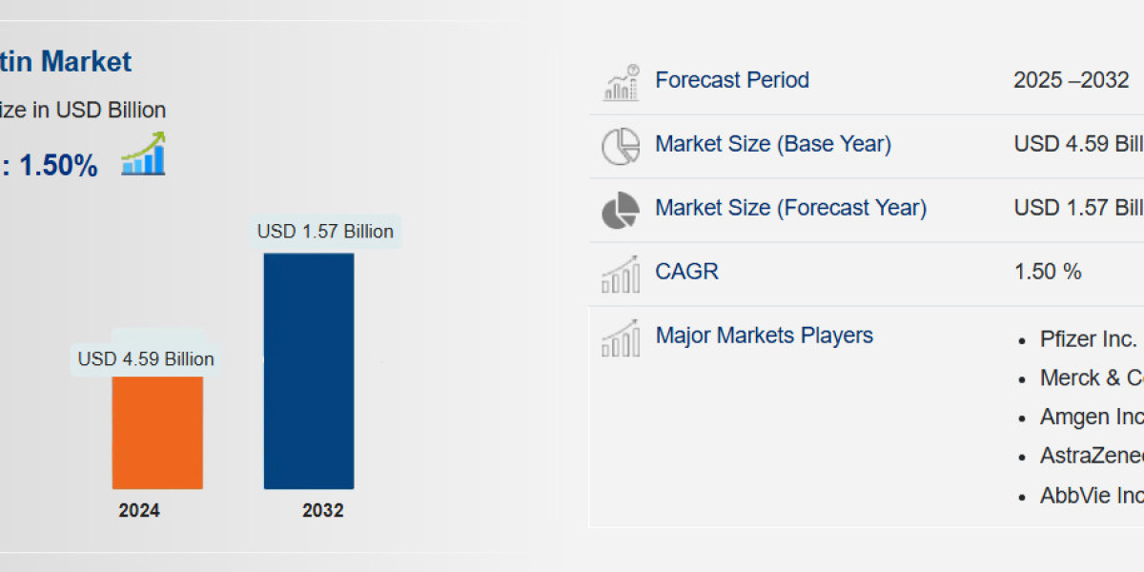Viewport: 1144px width, 572px height.
Task: Click the Market Size (Base Year) pie icon
Action: click(621, 146)
